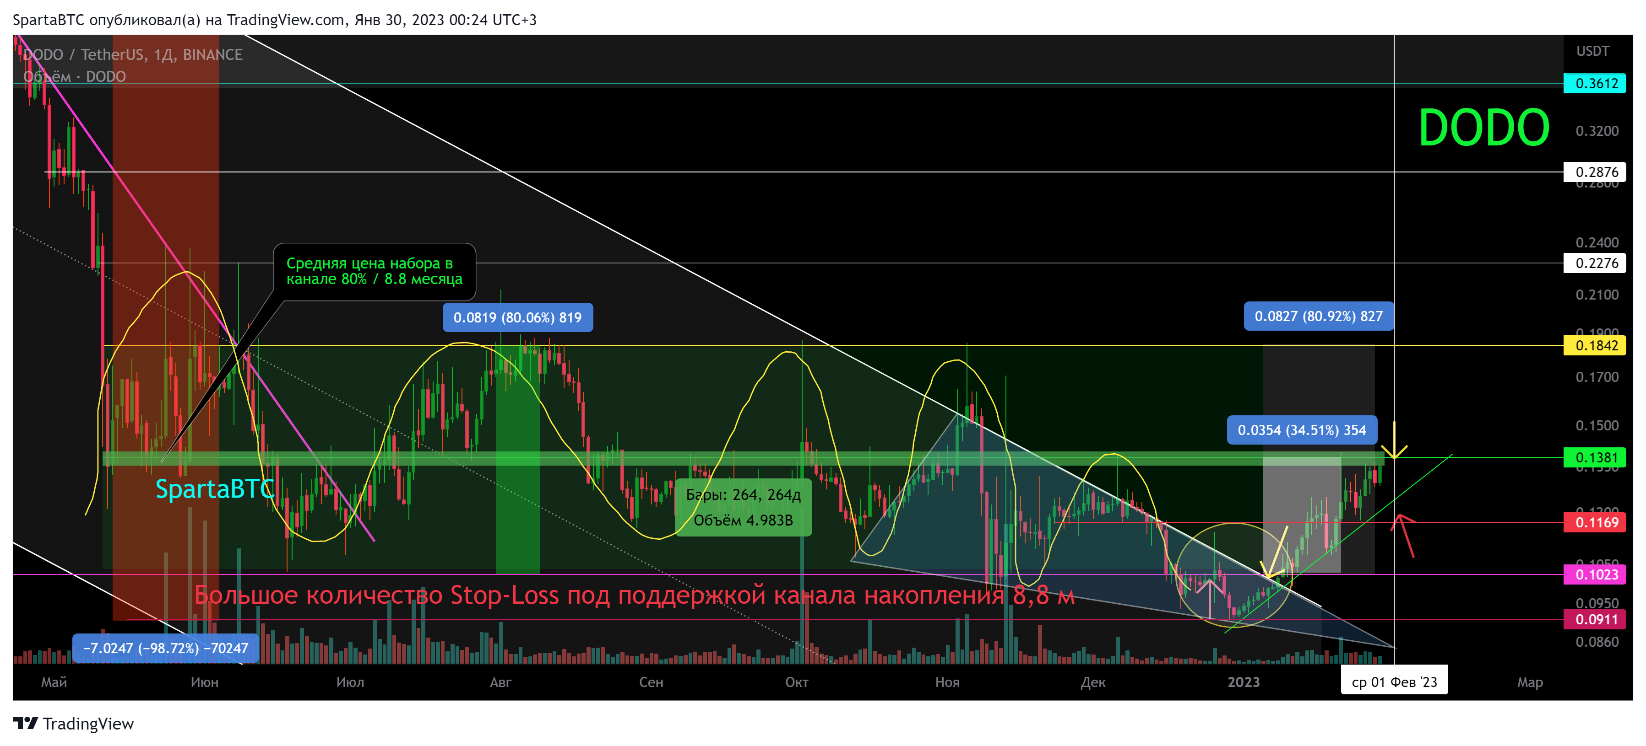This screenshot has height=746, width=1646.
Task: Click the 0.1500 axis value
Action: coord(1597,426)
